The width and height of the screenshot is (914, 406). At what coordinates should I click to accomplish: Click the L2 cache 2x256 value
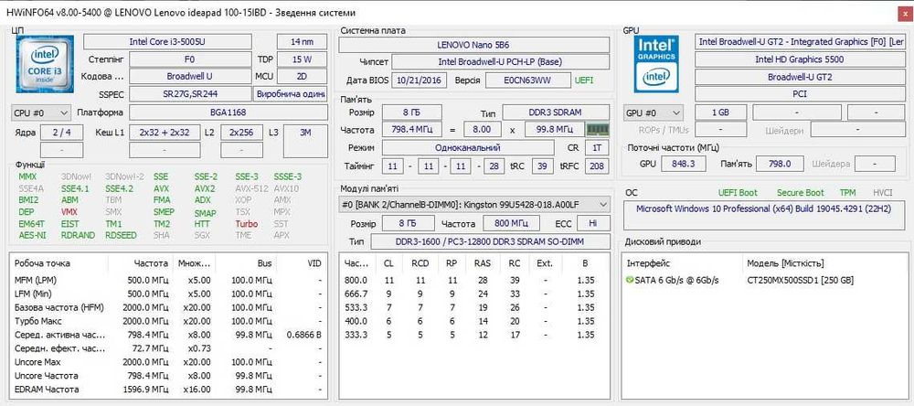tap(240, 133)
